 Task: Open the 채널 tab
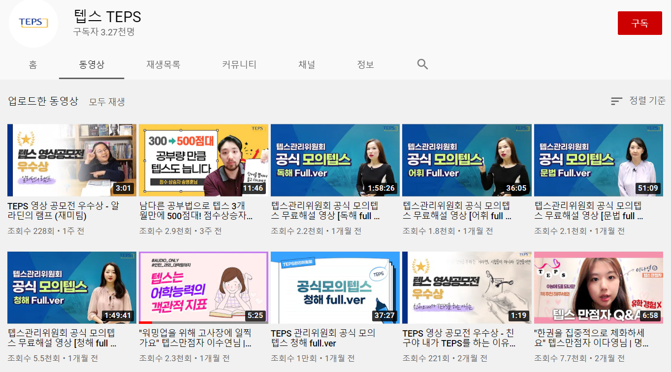307,64
